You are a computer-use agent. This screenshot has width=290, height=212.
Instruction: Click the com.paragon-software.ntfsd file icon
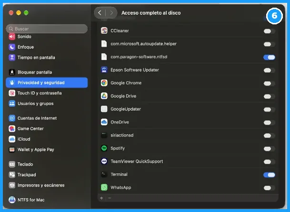click(x=104, y=57)
